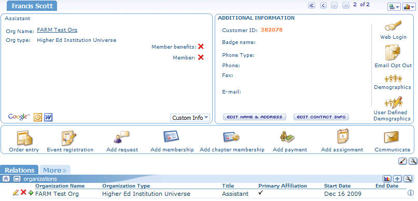Go to the first record
The height and width of the screenshot is (201, 418).
pyautogui.click(x=311, y=6)
